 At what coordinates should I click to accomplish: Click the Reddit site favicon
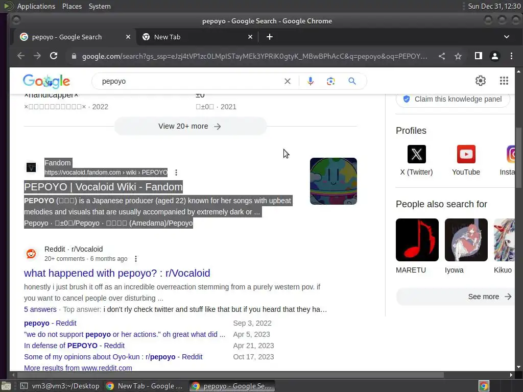[31, 254]
